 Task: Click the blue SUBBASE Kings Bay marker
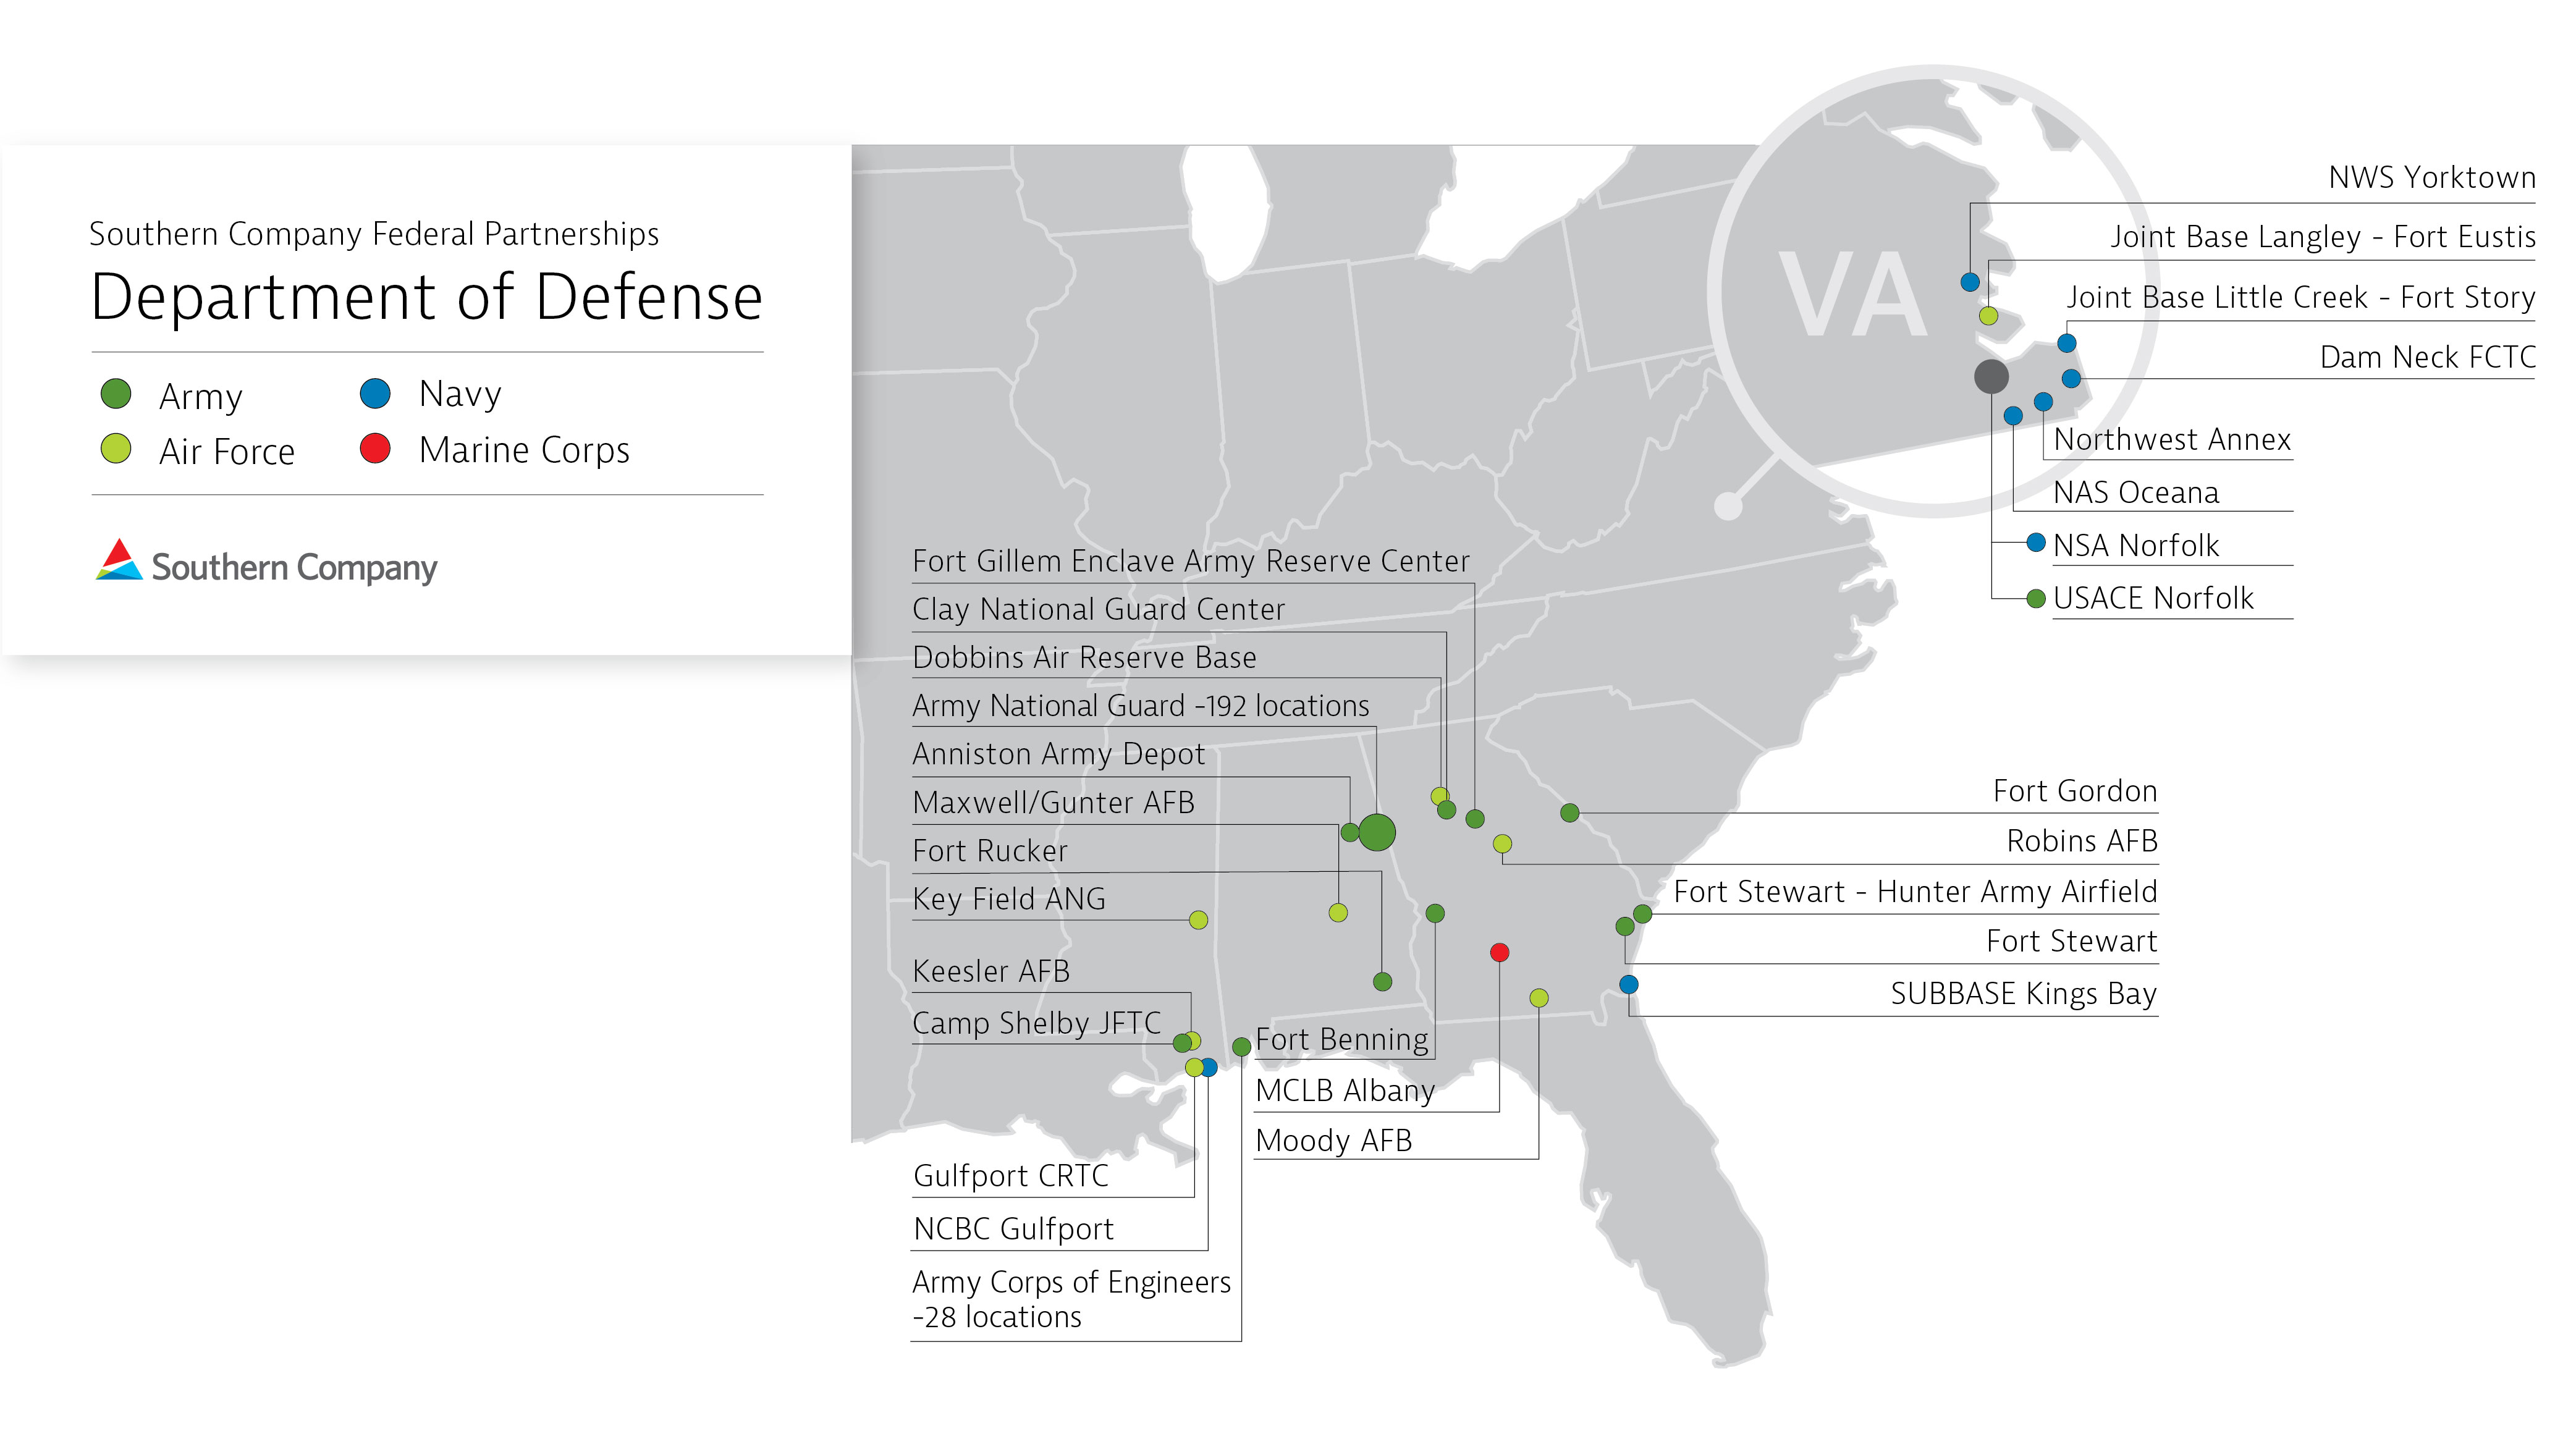point(1629,985)
